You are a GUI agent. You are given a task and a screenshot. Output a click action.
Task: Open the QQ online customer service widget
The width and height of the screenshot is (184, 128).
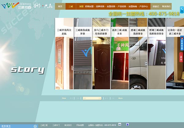point(182,43)
